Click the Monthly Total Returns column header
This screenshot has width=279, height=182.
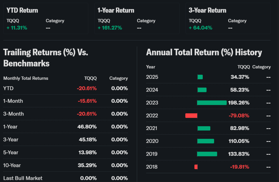26,78
